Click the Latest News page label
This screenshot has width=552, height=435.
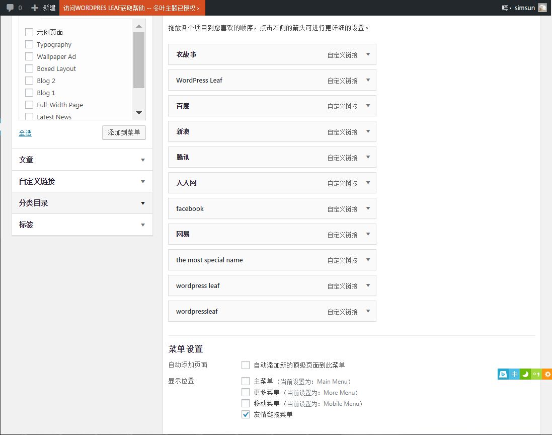(x=54, y=117)
